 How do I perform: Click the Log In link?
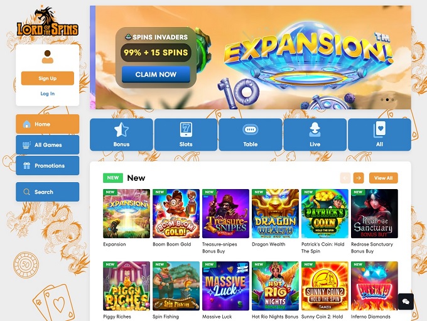pos(47,94)
